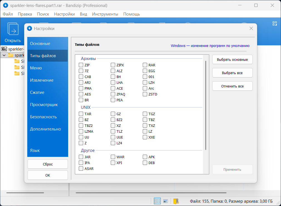
Task: Switch to image thumbnail view icon
Action: (x=166, y=201)
